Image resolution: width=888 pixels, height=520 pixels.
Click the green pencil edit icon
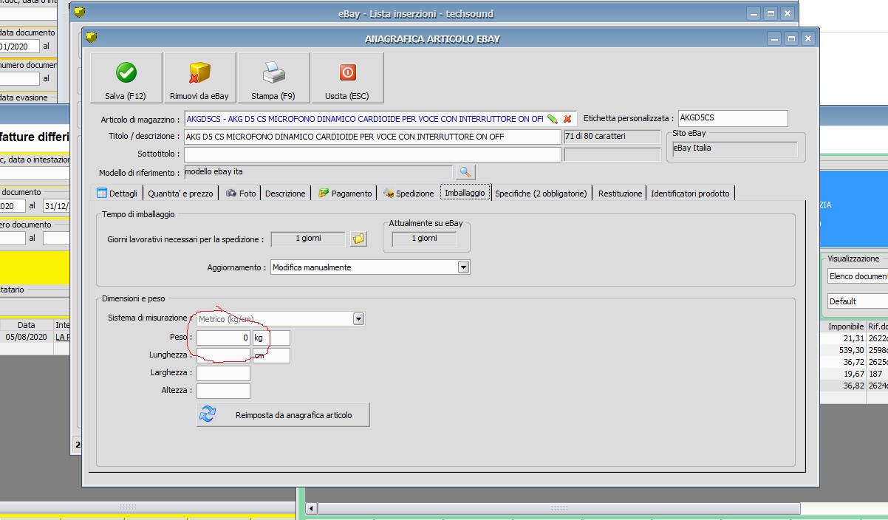click(552, 118)
